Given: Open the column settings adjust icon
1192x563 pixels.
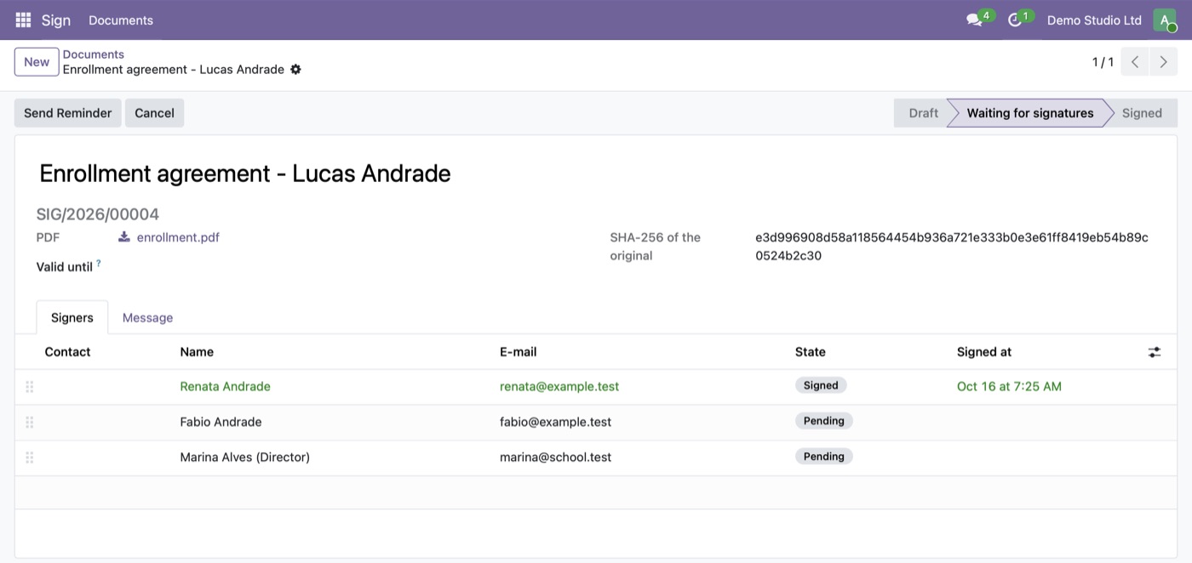Looking at the screenshot, I should (x=1155, y=352).
